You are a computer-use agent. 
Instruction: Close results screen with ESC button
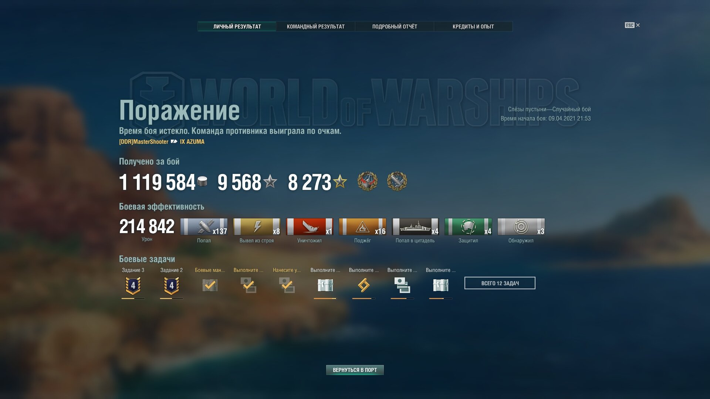pos(632,25)
